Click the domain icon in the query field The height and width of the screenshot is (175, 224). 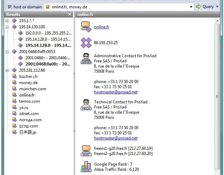click(48, 7)
